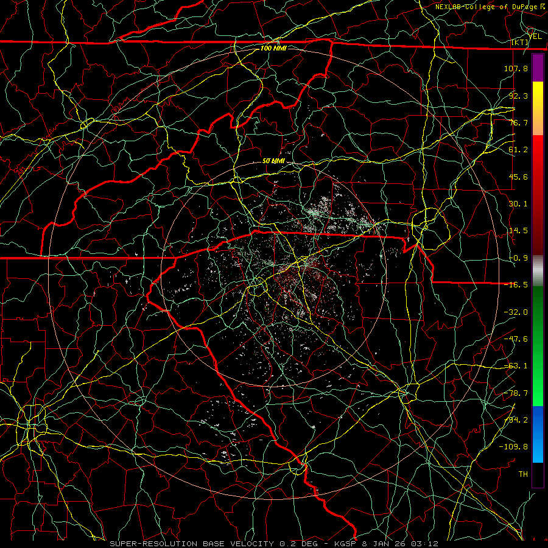
Task: Click the -0.9 velocity scale value
Action: (518, 258)
